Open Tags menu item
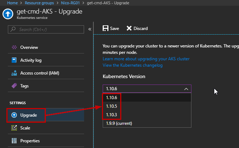 pyautogui.click(x=46, y=86)
